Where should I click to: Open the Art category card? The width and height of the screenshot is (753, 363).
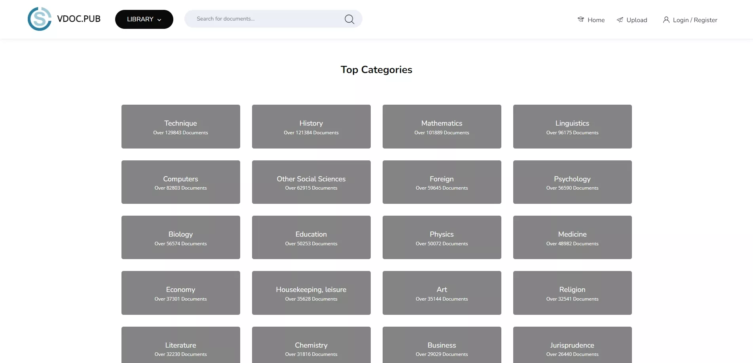pyautogui.click(x=442, y=293)
